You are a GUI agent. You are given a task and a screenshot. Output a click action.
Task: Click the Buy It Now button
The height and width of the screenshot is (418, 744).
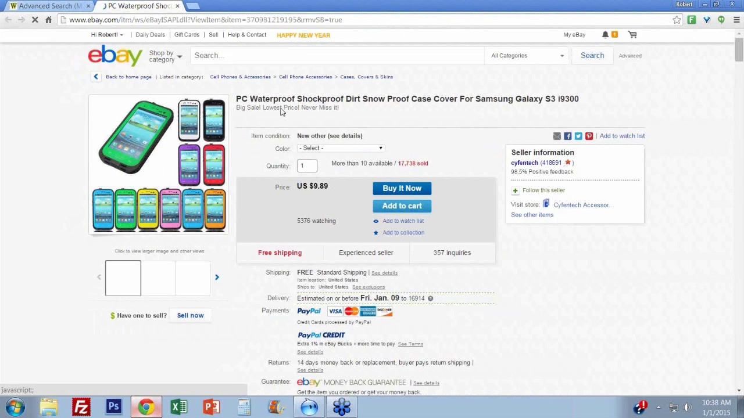point(402,188)
